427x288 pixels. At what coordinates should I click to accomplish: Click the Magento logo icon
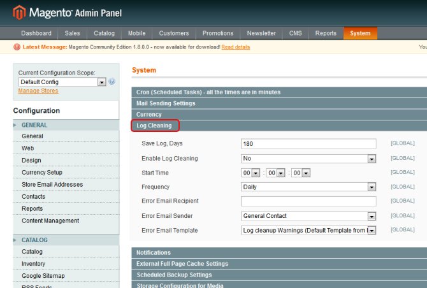point(19,13)
